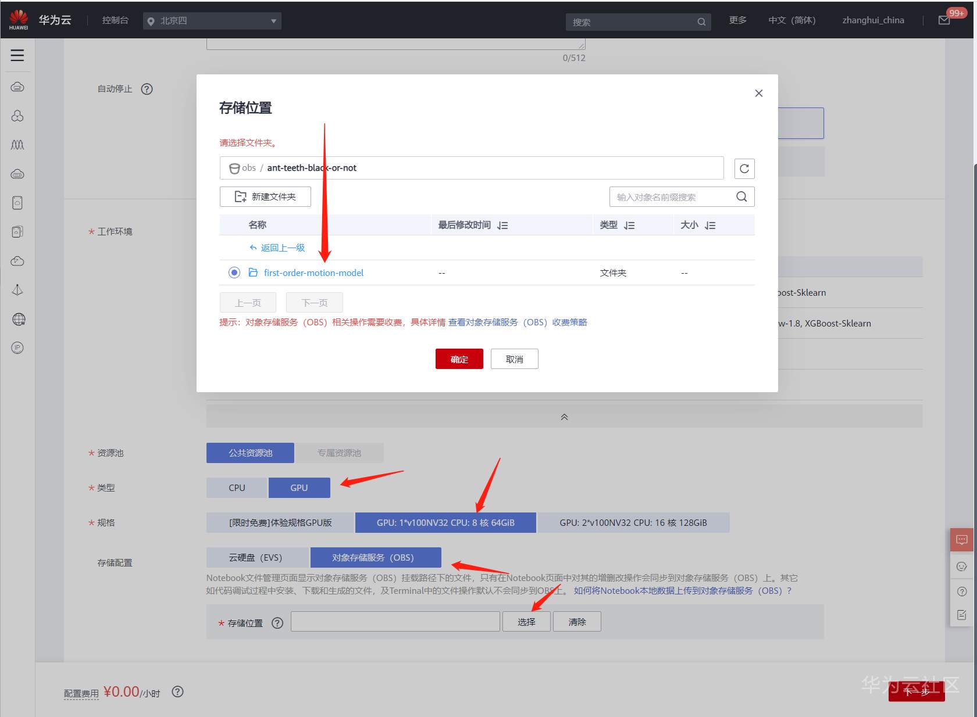Open the 北京四 region dropdown
The image size is (977, 717).
[212, 21]
